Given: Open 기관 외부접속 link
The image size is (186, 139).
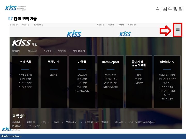Looking at the screenshot, I should (x=34, y=126).
